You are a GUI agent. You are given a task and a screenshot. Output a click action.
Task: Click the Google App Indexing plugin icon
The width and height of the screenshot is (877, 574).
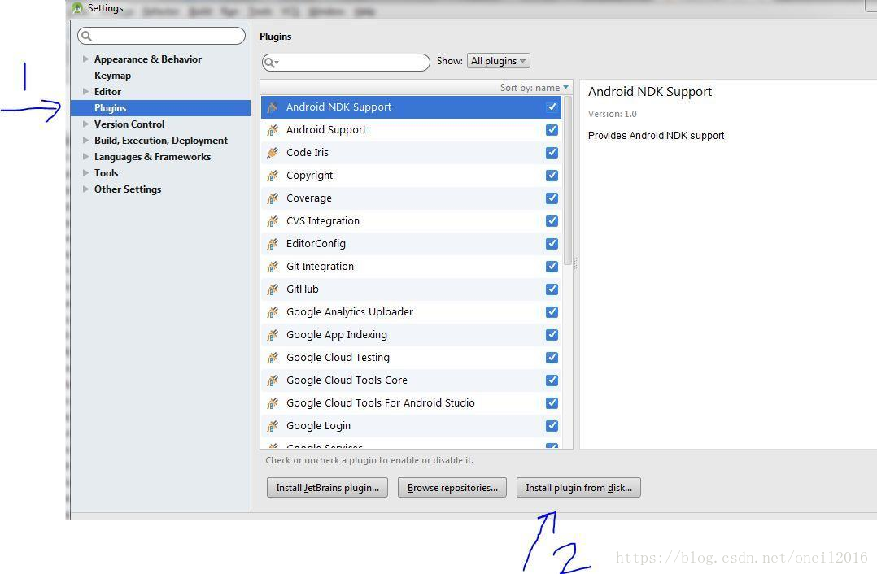pyautogui.click(x=273, y=335)
